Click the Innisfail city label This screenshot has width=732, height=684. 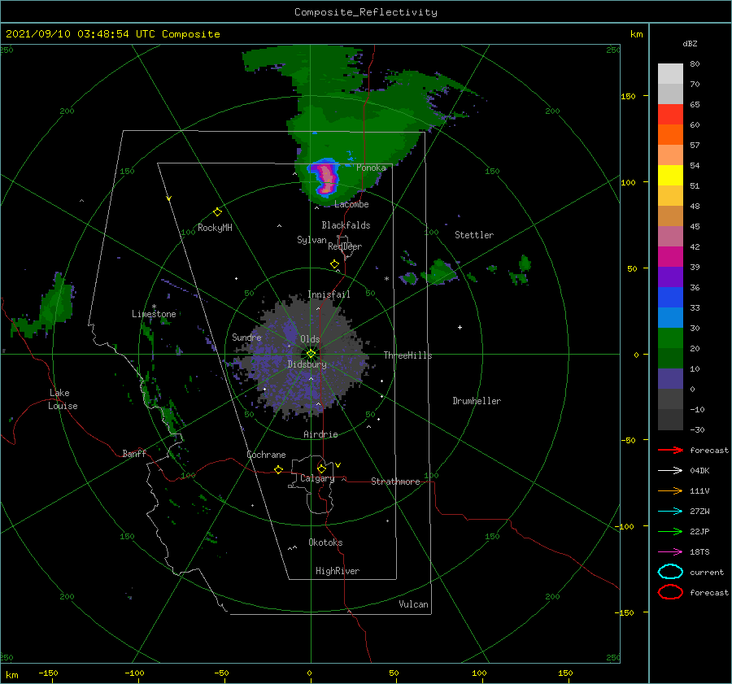pos(329,294)
